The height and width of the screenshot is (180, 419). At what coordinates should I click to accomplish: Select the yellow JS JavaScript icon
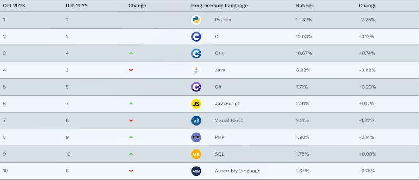tap(196, 104)
